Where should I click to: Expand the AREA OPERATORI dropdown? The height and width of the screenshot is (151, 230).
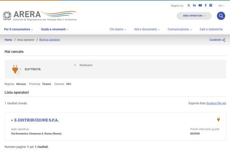[x=194, y=16]
